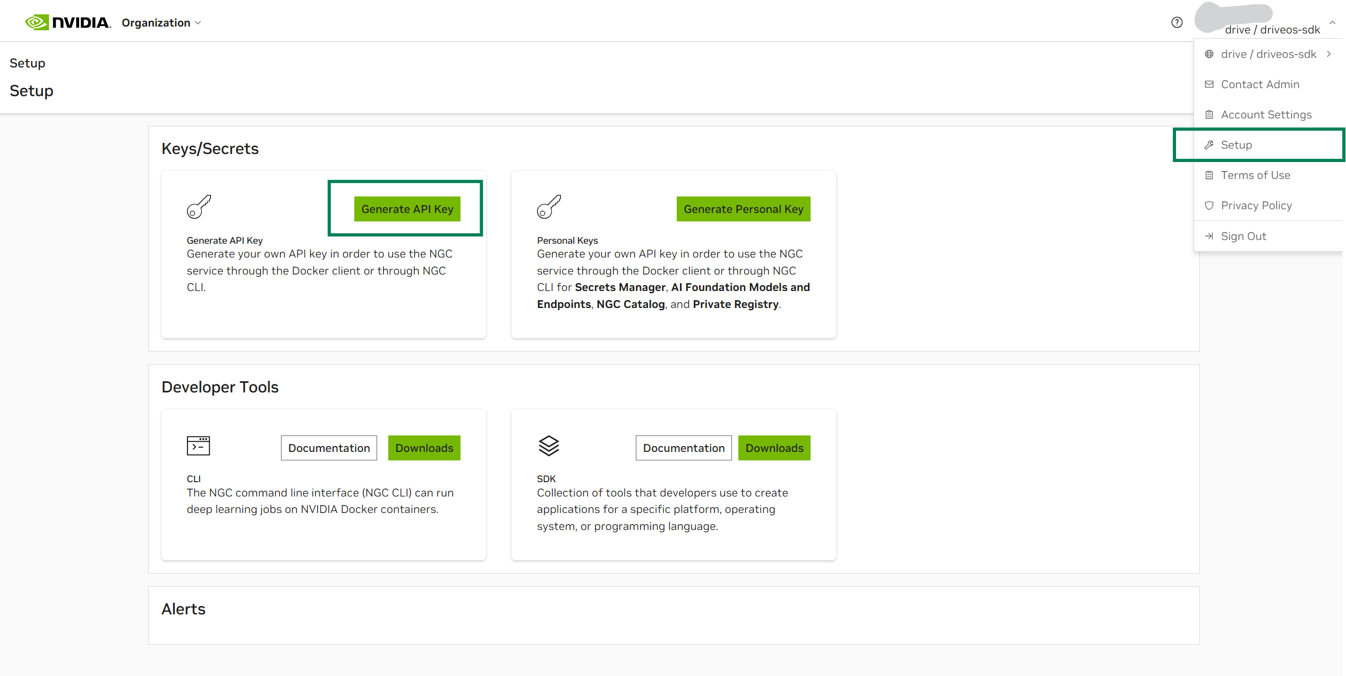1346x676 pixels.
Task: Click the Alerts section heading
Action: point(183,609)
